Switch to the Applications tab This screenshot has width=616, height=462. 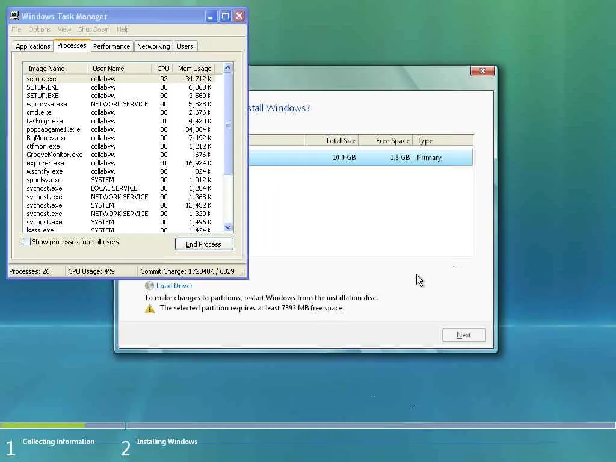pyautogui.click(x=33, y=46)
